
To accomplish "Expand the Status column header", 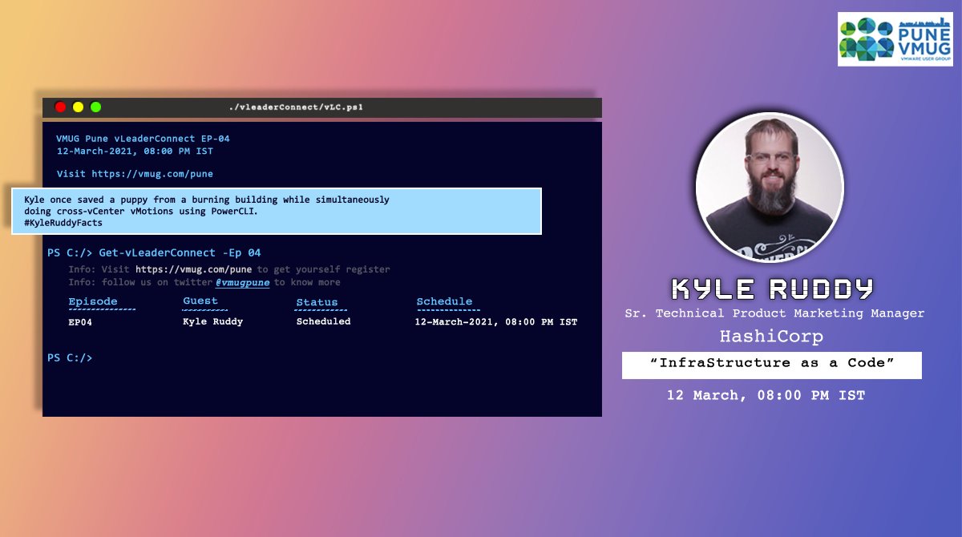I will click(317, 301).
